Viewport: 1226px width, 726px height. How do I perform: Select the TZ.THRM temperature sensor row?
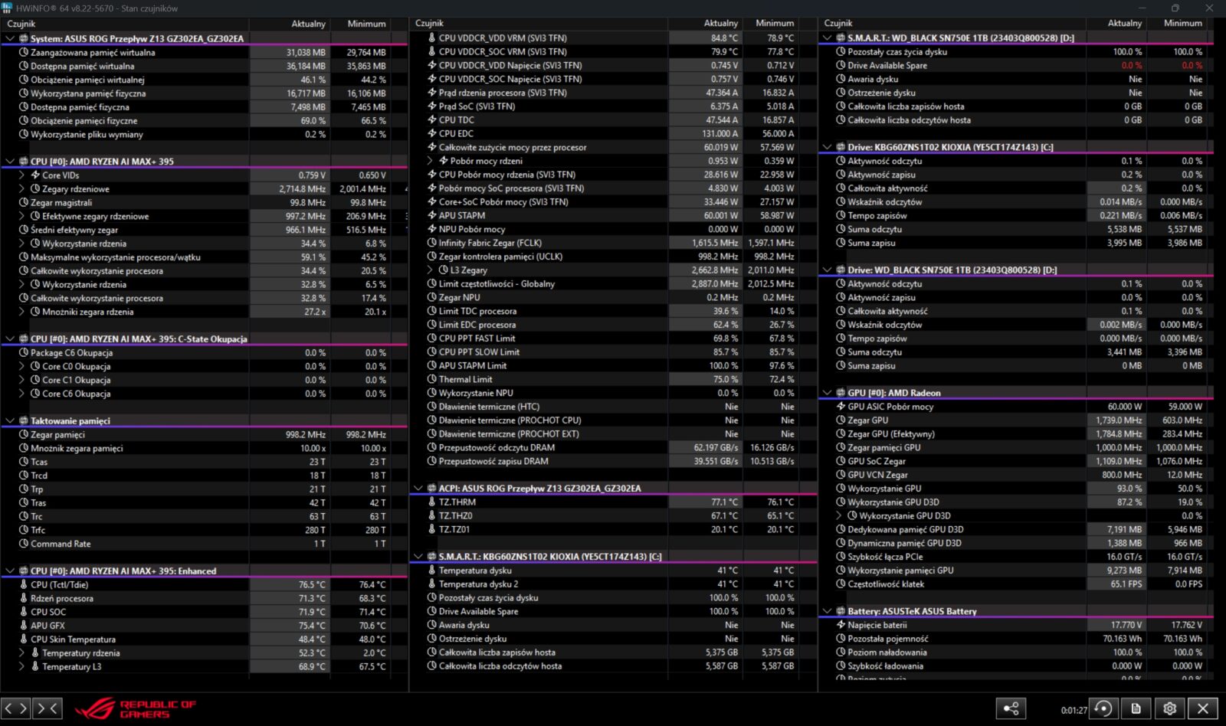(x=457, y=502)
